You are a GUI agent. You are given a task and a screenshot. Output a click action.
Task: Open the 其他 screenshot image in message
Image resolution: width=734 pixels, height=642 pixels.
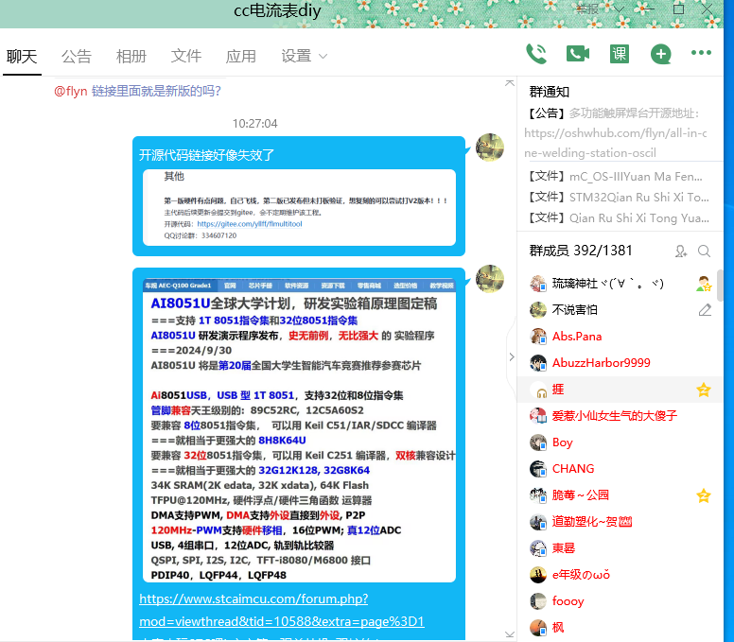click(299, 207)
